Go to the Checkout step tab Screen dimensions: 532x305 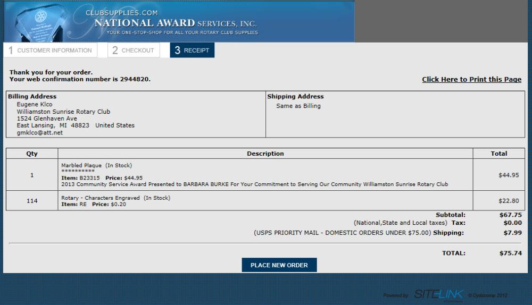[134, 50]
